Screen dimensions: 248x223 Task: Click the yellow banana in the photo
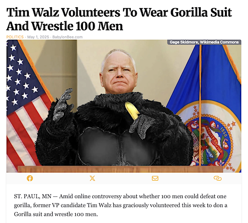pyautogui.click(x=132, y=111)
